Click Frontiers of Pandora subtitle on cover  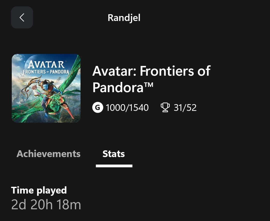(46, 71)
